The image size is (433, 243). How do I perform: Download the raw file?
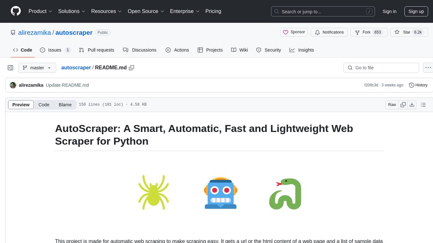point(412,105)
